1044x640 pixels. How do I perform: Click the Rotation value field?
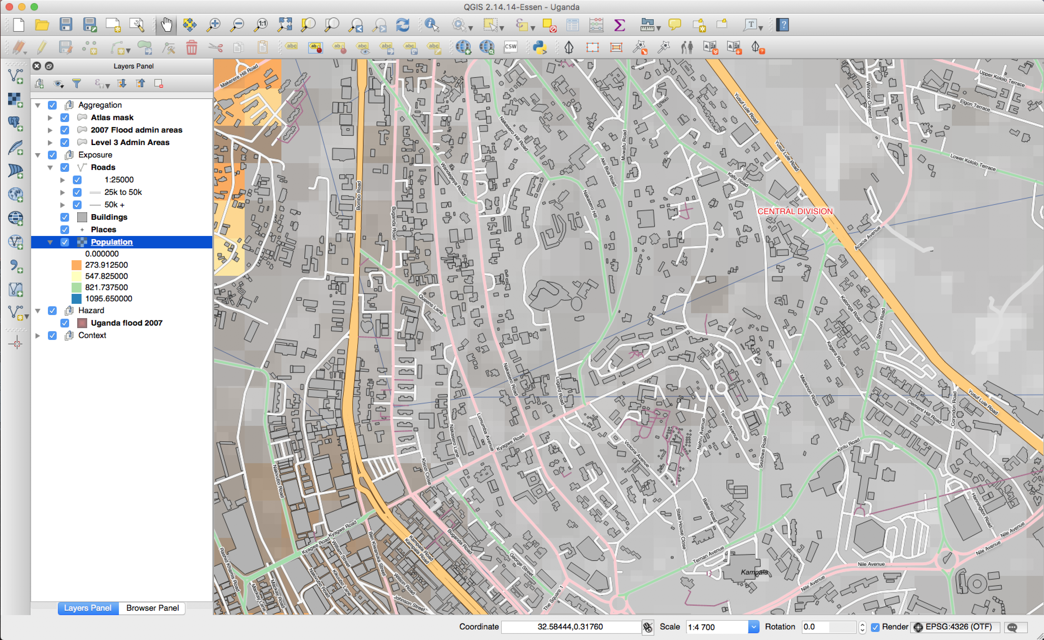click(x=829, y=627)
